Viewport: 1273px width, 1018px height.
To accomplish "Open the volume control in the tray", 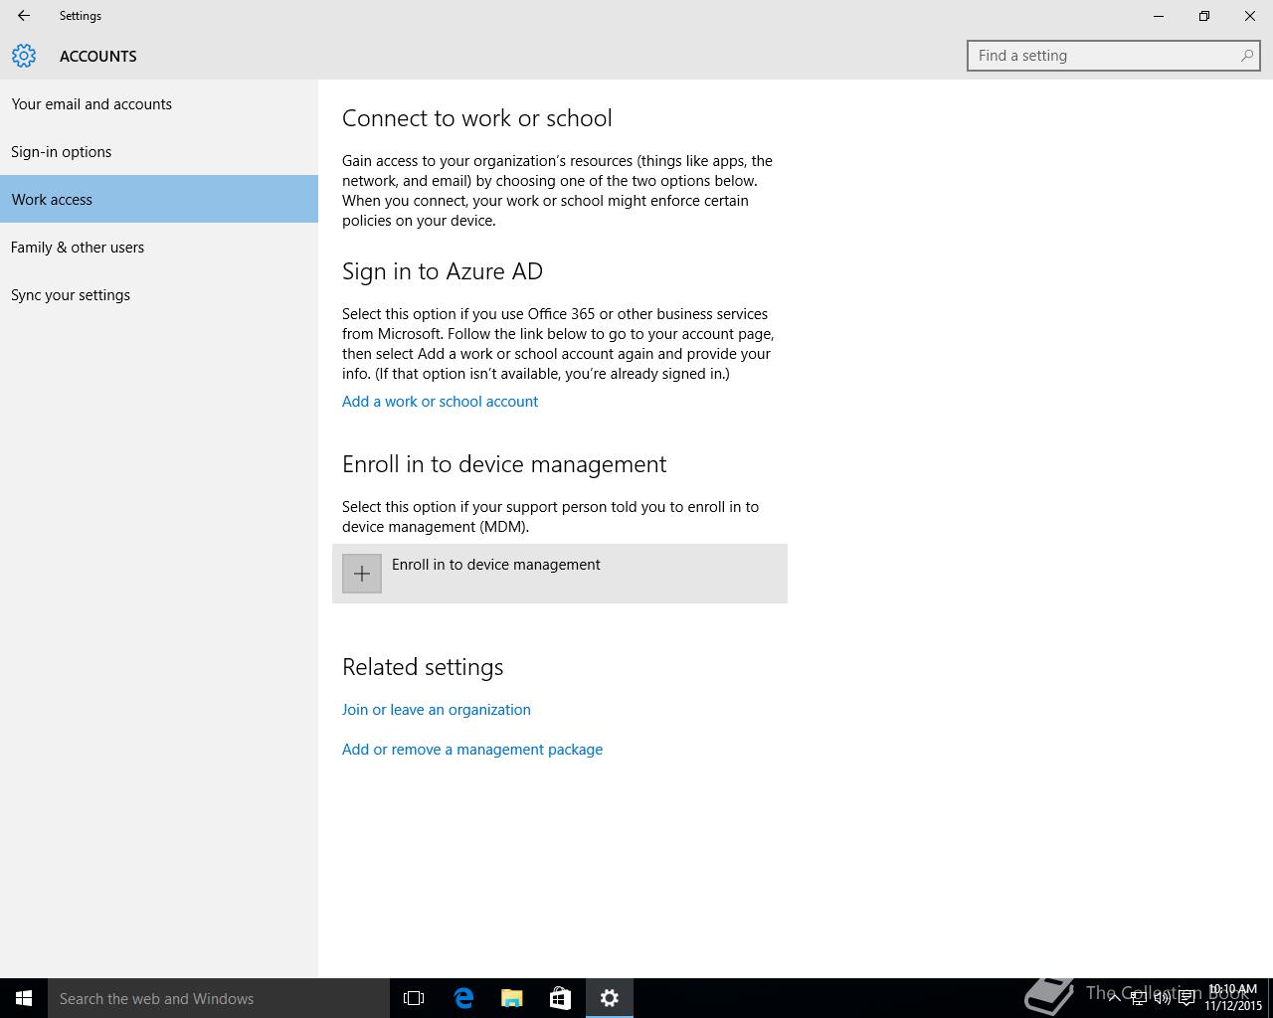I will (x=1162, y=998).
